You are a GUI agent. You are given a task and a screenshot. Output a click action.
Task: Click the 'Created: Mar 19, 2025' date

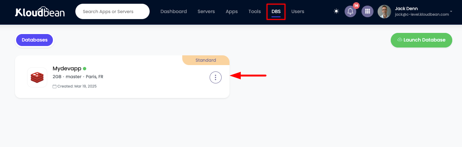(x=75, y=86)
